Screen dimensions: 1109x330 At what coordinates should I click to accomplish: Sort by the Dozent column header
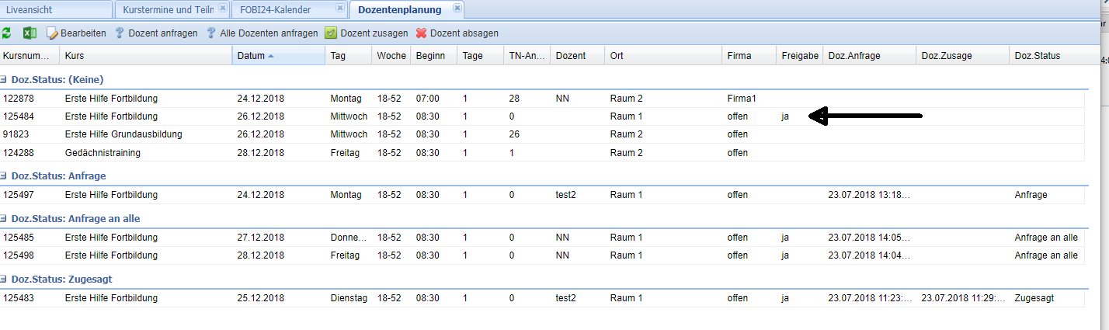(x=571, y=56)
